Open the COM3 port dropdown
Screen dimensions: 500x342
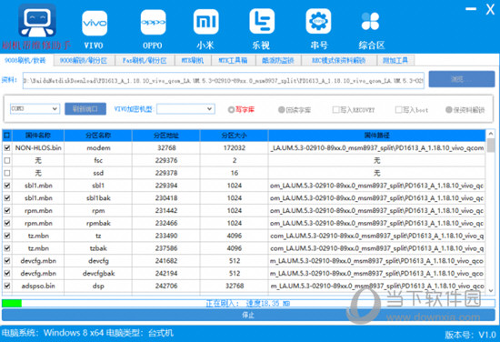click(x=35, y=109)
